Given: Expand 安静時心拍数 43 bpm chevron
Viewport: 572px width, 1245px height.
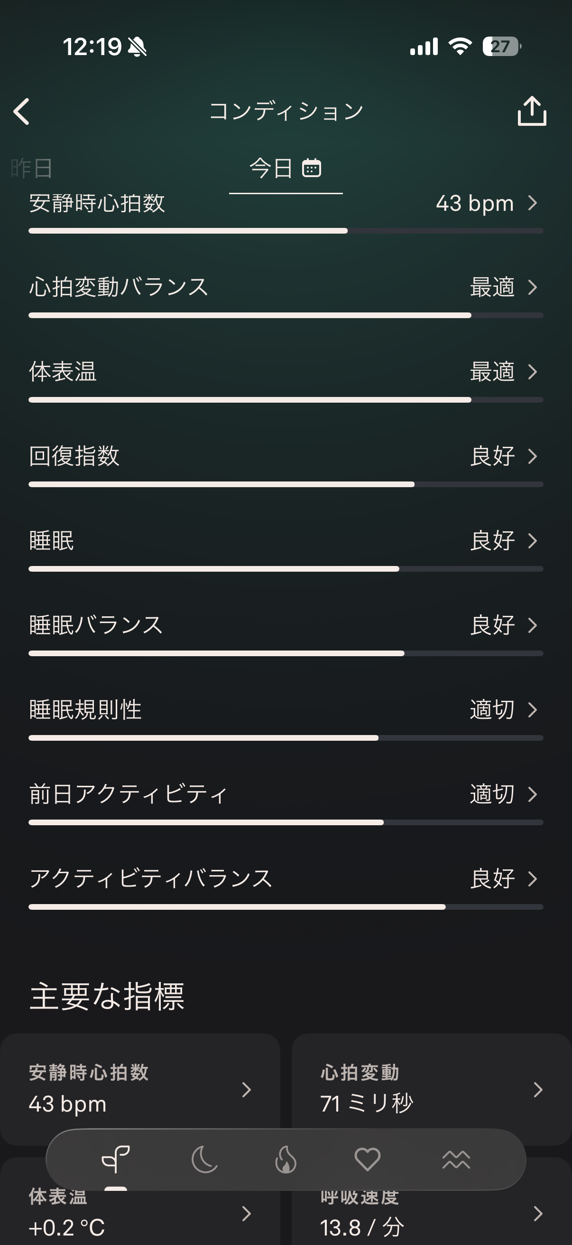Looking at the screenshot, I should (533, 203).
